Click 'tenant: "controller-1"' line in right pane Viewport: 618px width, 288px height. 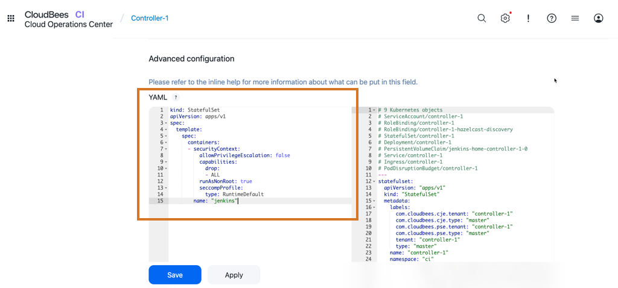428,240
